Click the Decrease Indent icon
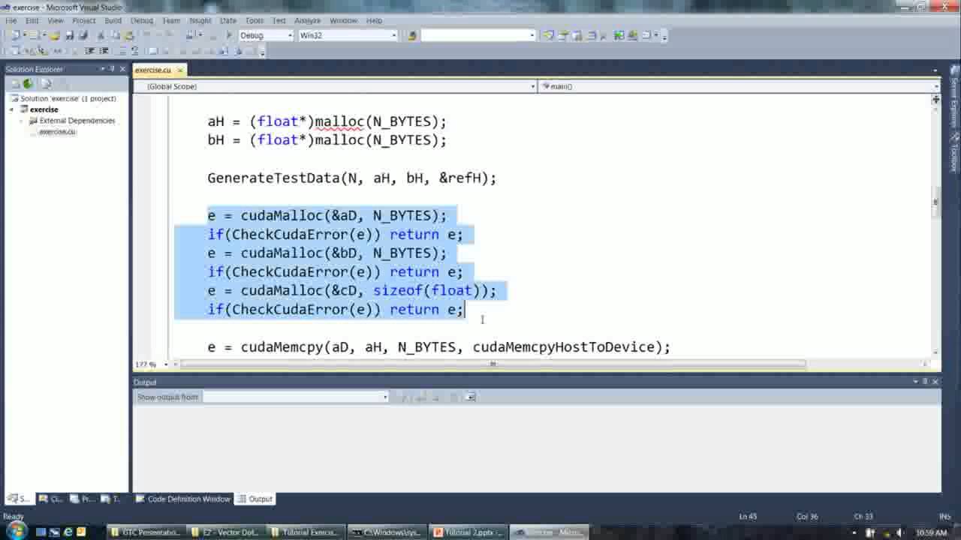The width and height of the screenshot is (961, 540). pos(89,51)
